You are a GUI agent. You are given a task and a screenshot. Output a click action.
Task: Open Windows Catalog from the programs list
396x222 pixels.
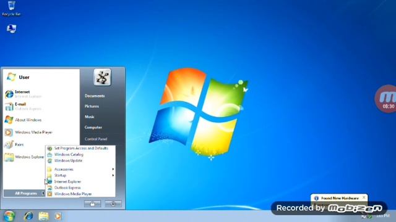[x=80, y=155]
